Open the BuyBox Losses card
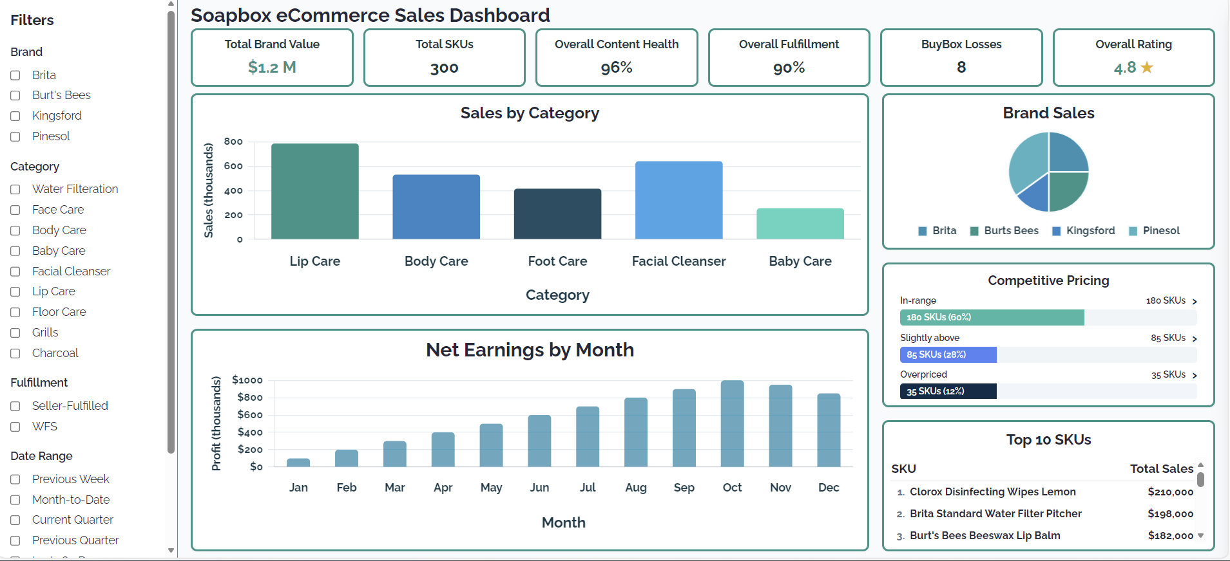The image size is (1230, 561). tap(961, 57)
